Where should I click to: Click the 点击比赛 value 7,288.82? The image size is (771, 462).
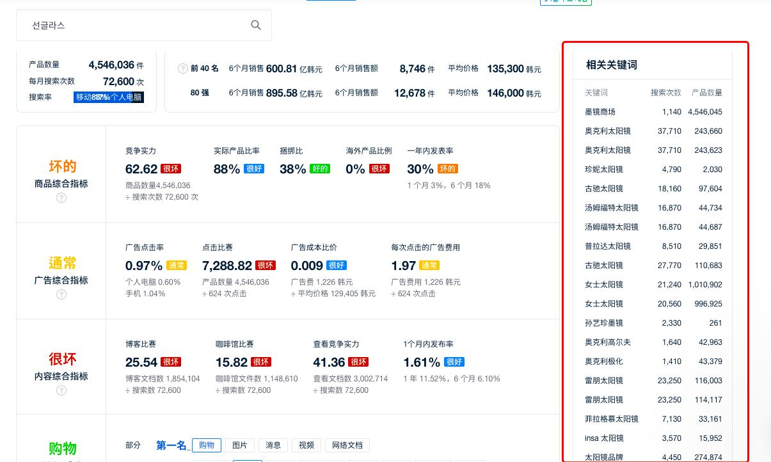tap(227, 266)
